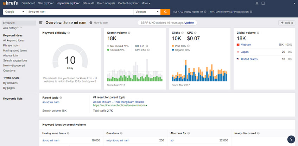Click Questions column info icon

tap(121, 133)
